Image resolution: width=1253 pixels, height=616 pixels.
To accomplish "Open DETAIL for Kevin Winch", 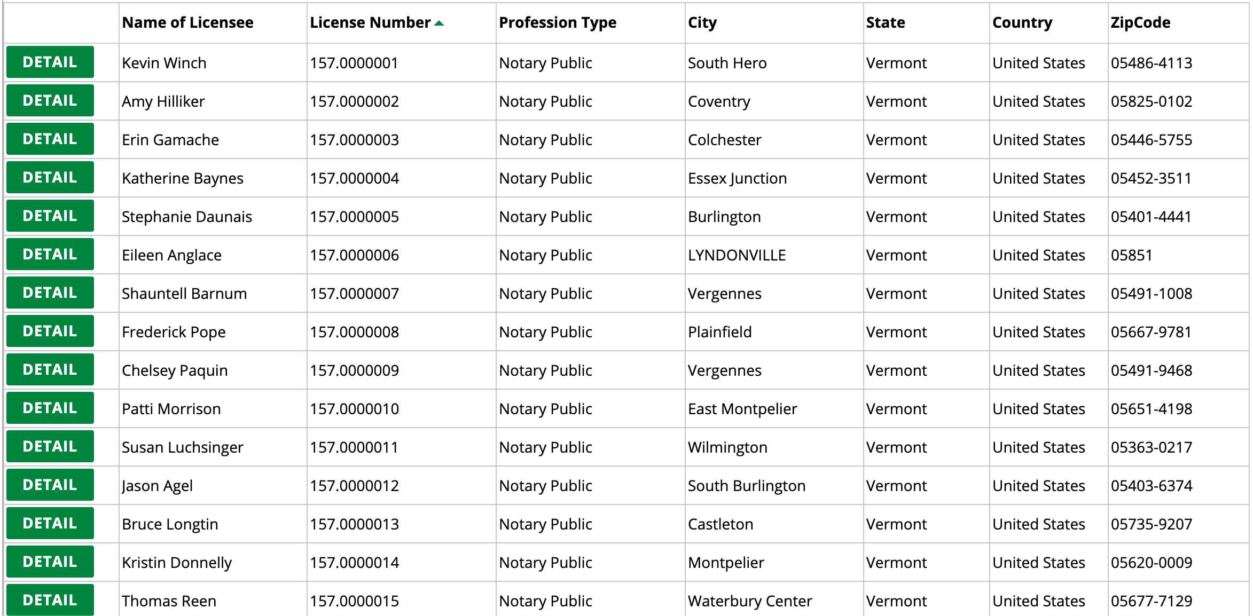I will 49,62.
